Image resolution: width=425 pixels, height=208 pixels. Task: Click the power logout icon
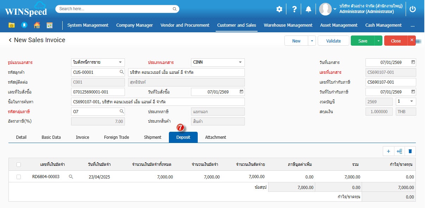click(413, 9)
